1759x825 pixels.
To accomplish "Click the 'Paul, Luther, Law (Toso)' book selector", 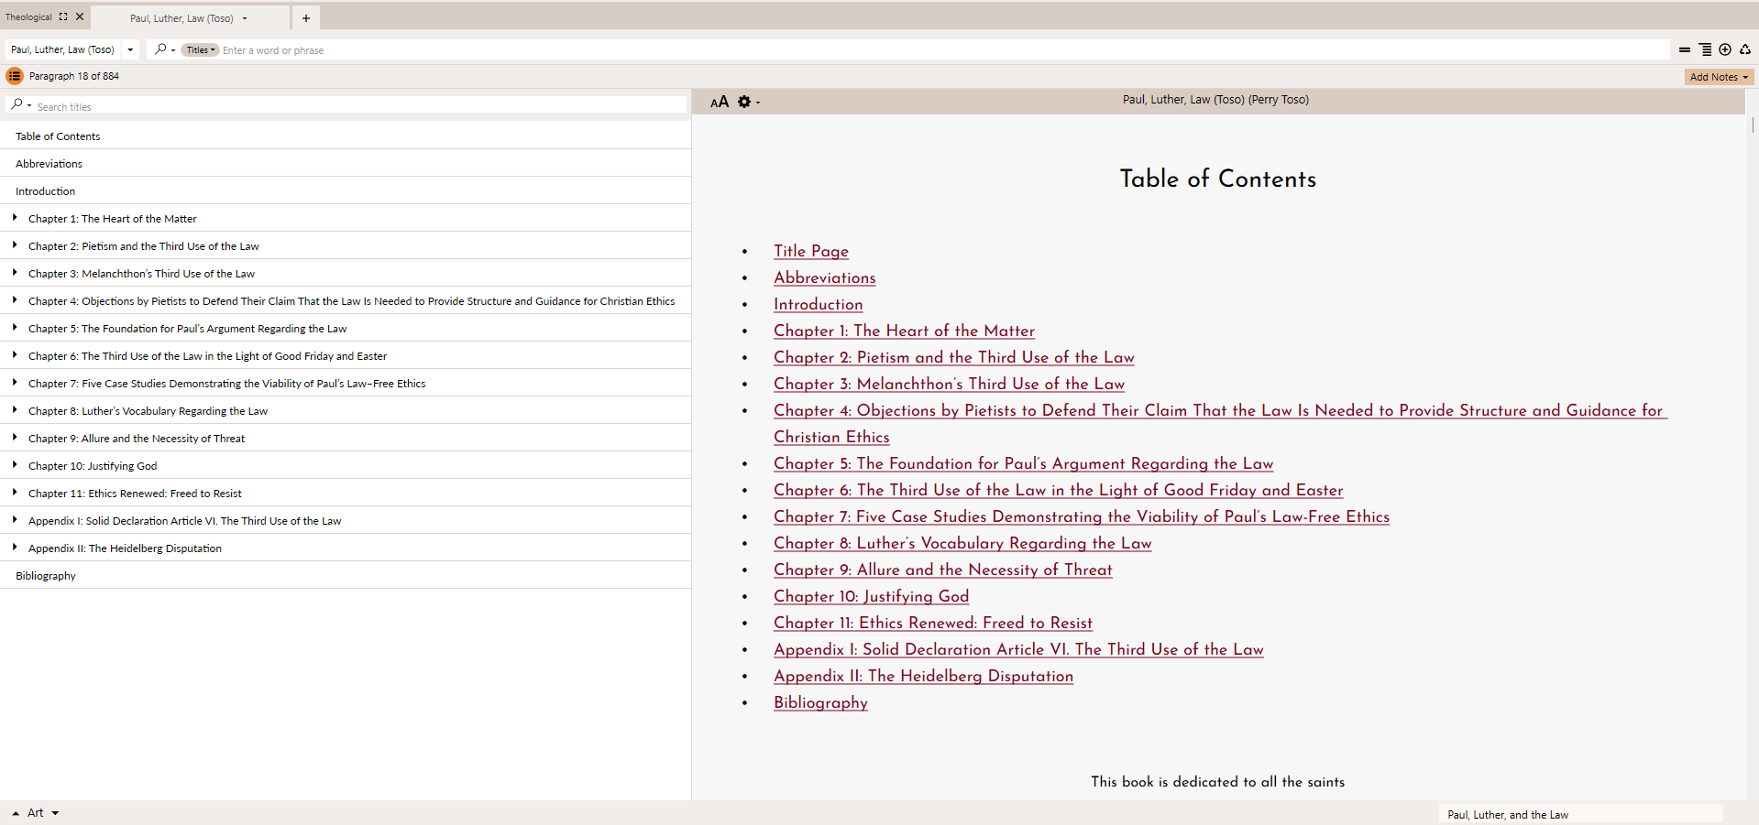I will click(x=62, y=49).
